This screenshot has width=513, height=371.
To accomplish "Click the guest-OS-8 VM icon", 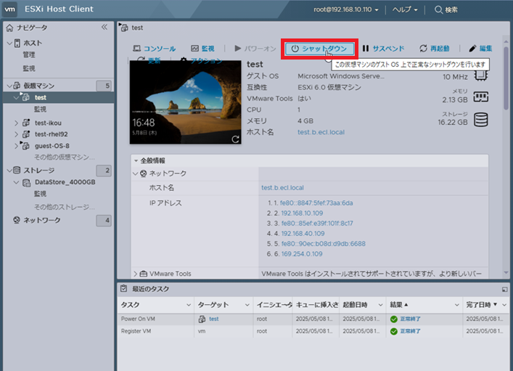I will pyautogui.click(x=25, y=146).
